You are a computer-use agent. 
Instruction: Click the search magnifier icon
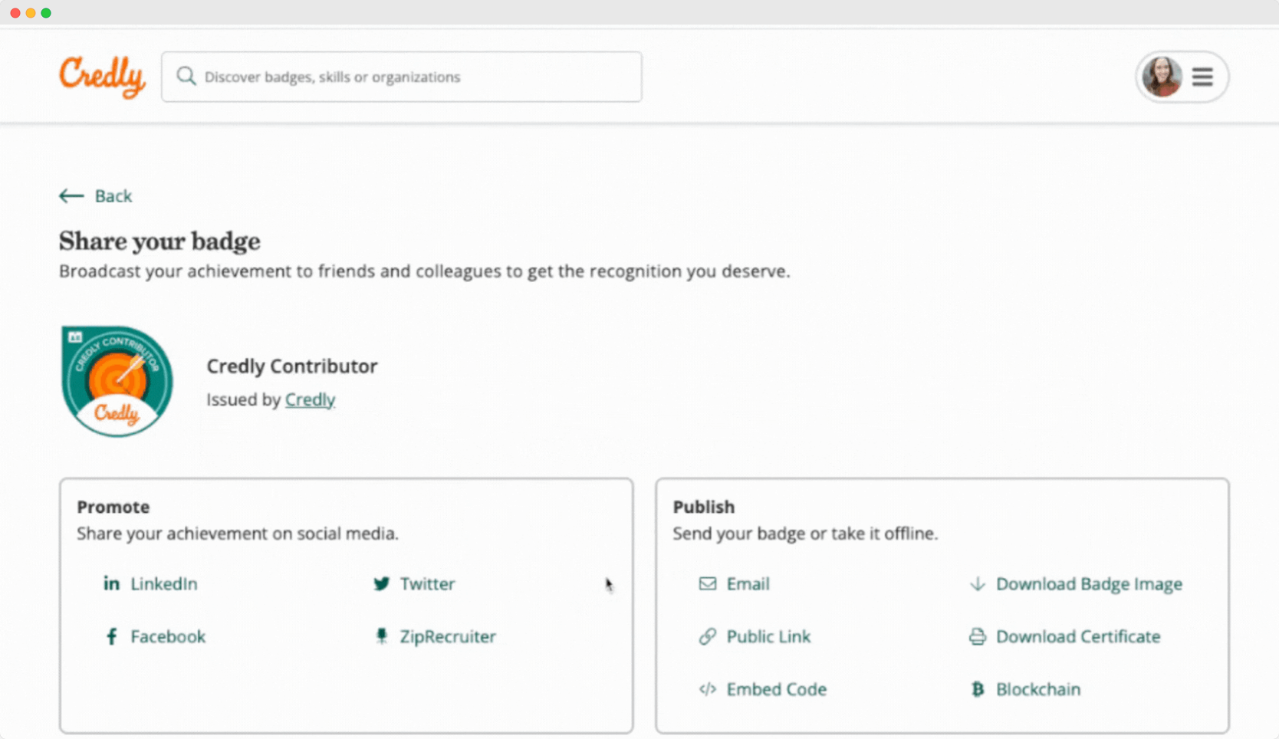coord(186,76)
